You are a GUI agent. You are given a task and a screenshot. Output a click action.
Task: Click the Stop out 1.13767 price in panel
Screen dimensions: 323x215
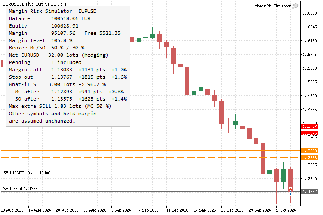pyautogui.click(x=62, y=77)
